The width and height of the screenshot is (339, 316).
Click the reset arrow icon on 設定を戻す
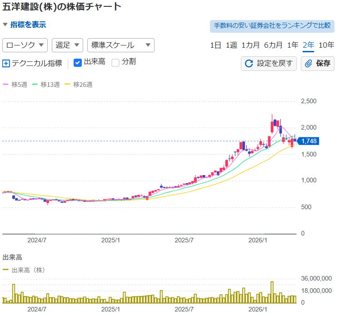click(x=249, y=63)
